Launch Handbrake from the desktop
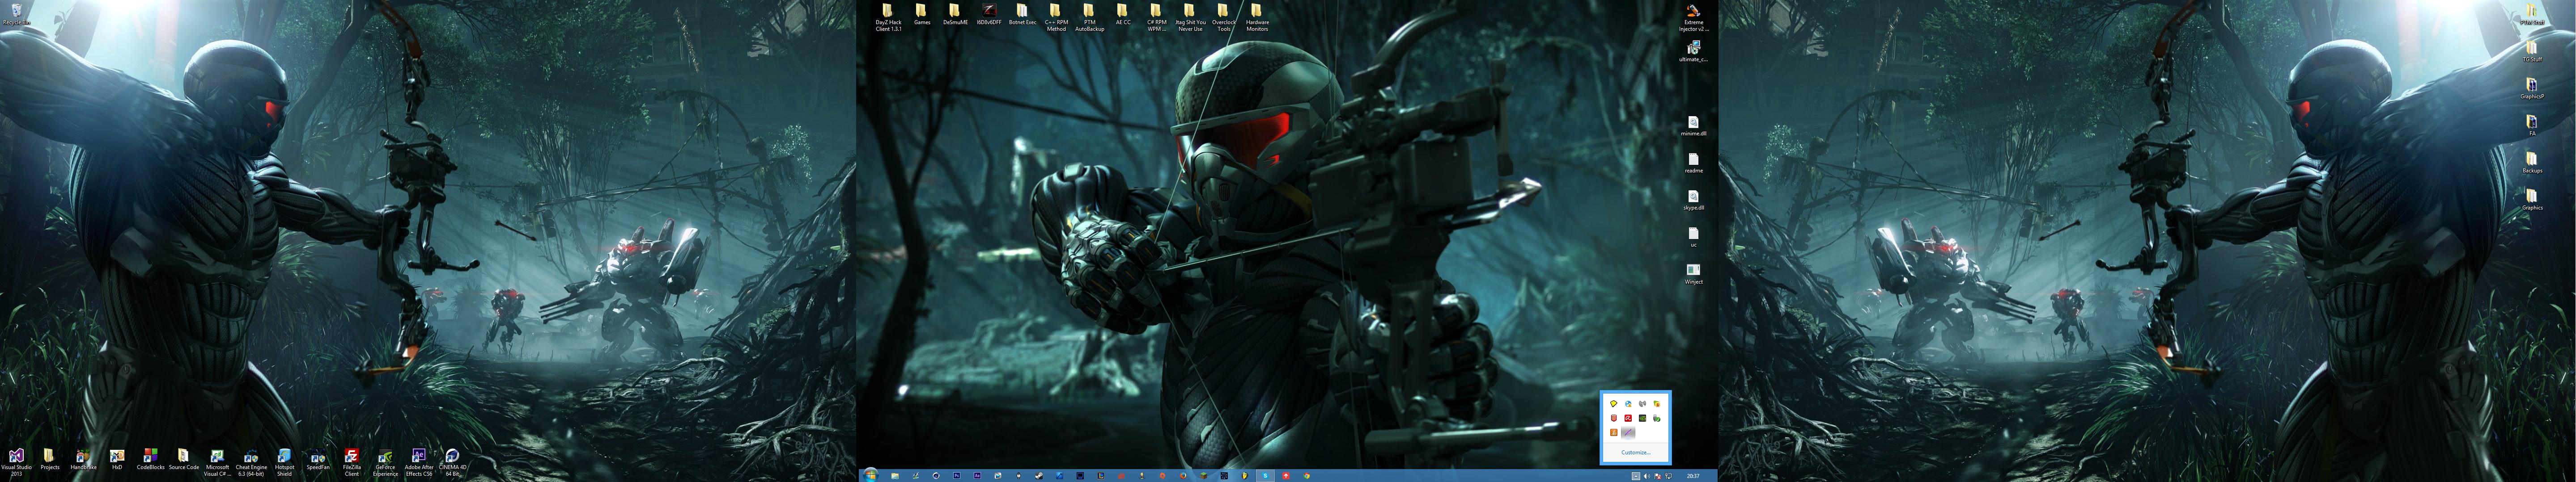The width and height of the screenshot is (2576, 482). pos(83,459)
